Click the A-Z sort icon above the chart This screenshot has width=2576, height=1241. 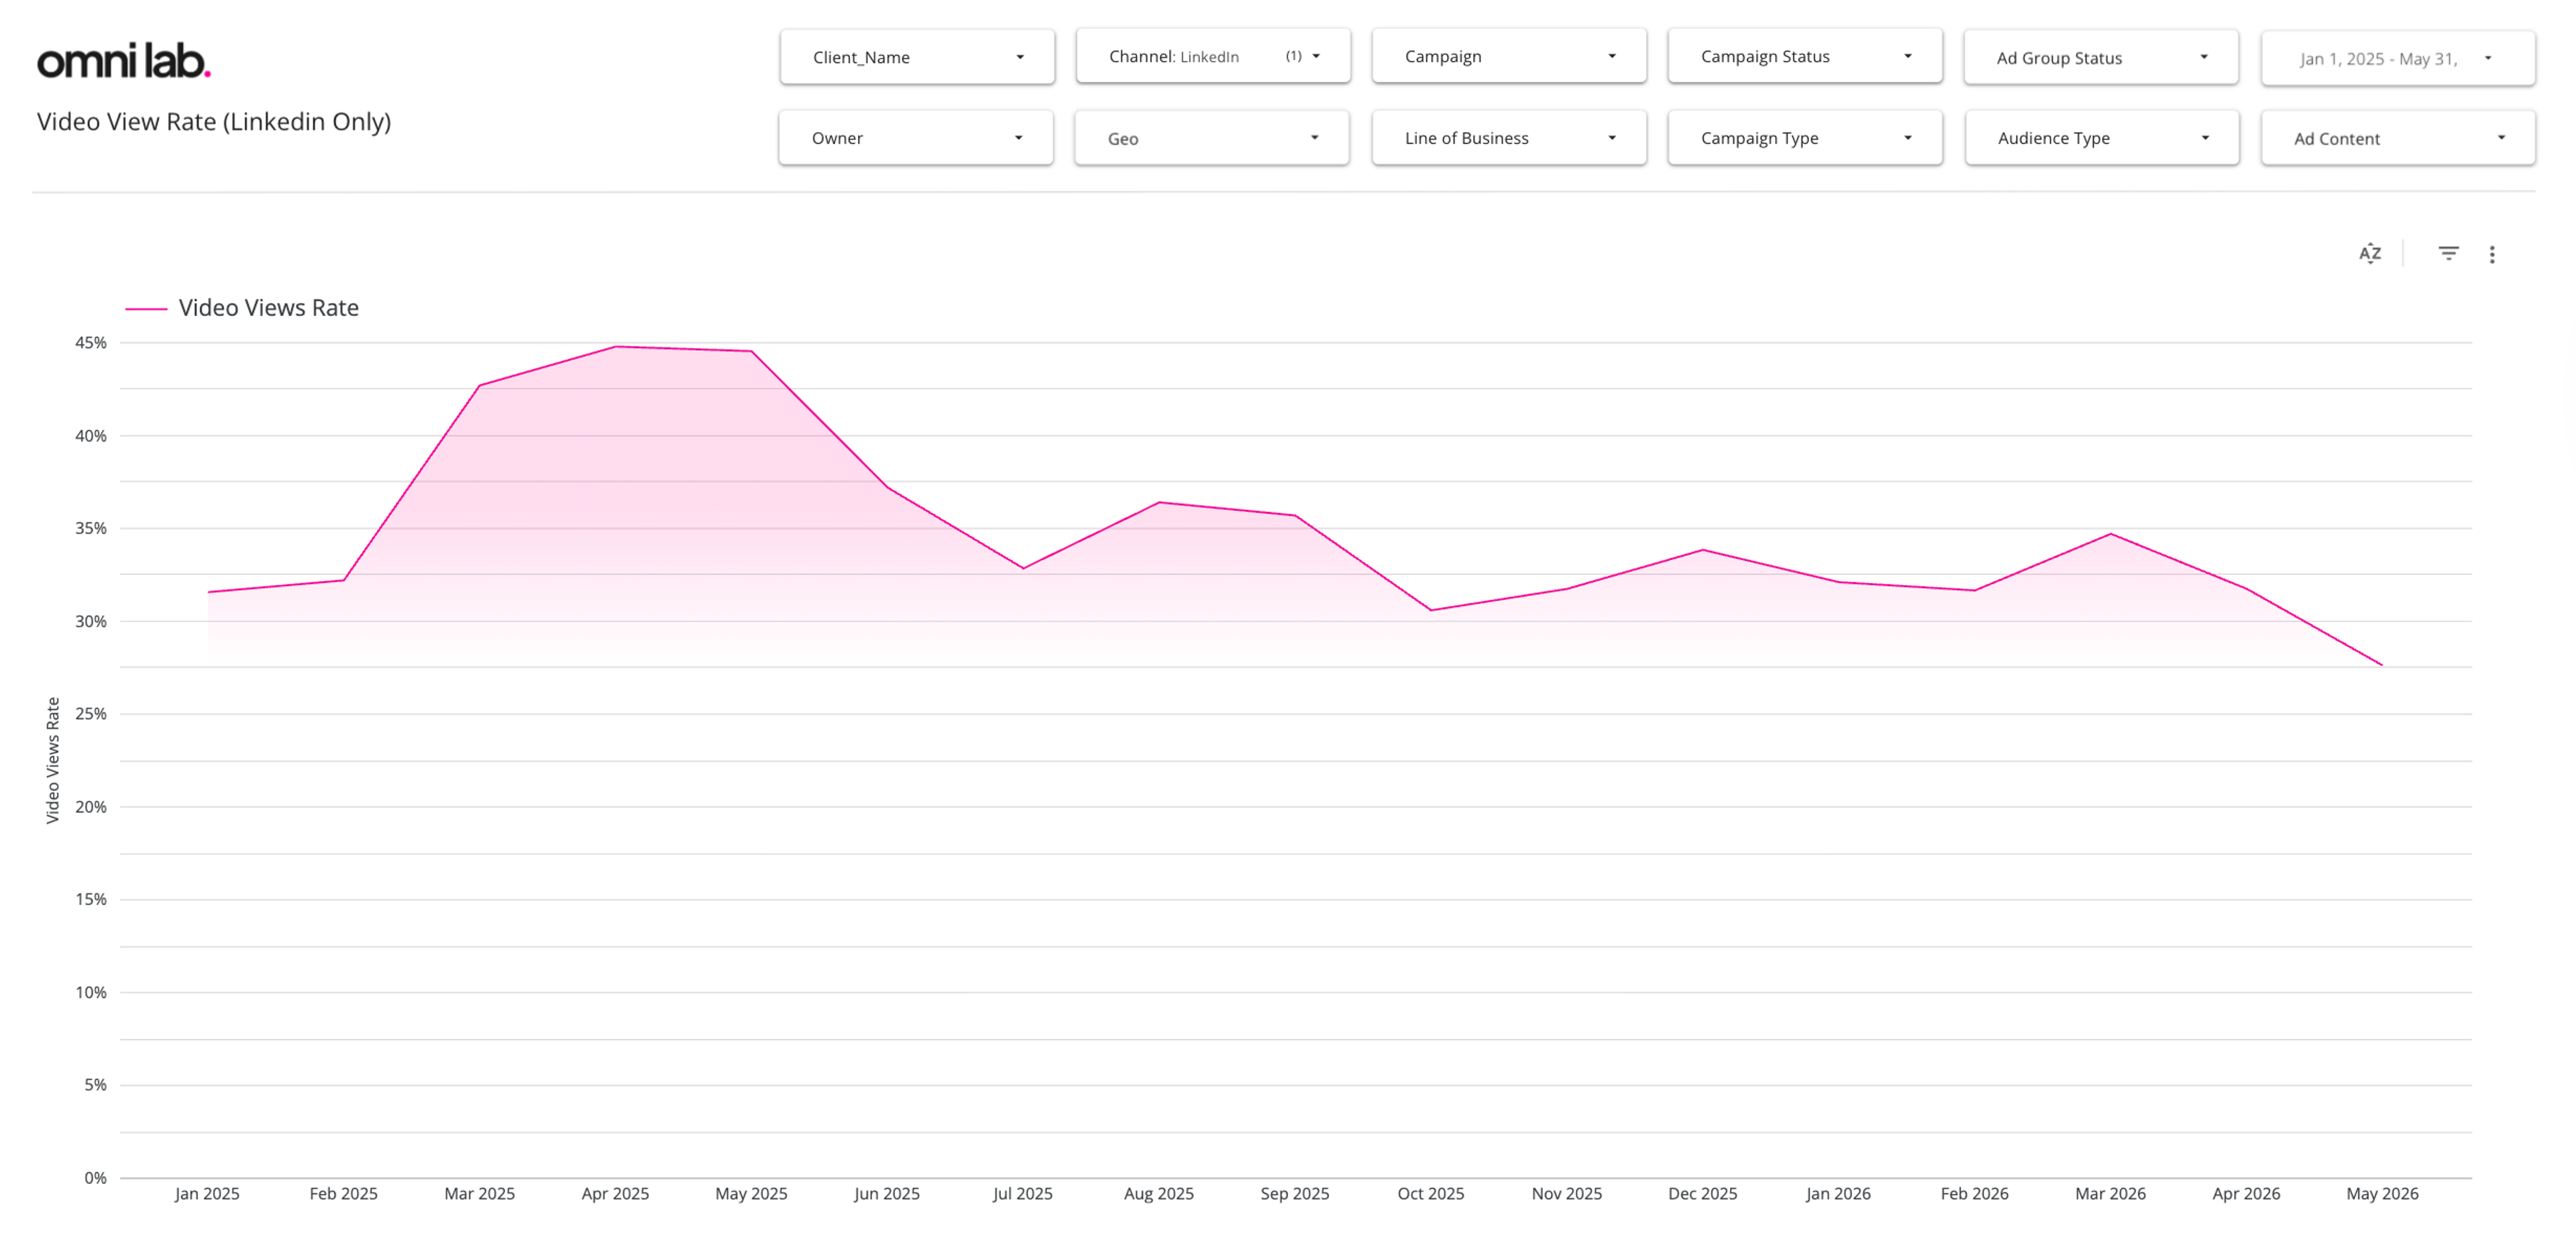[2369, 254]
